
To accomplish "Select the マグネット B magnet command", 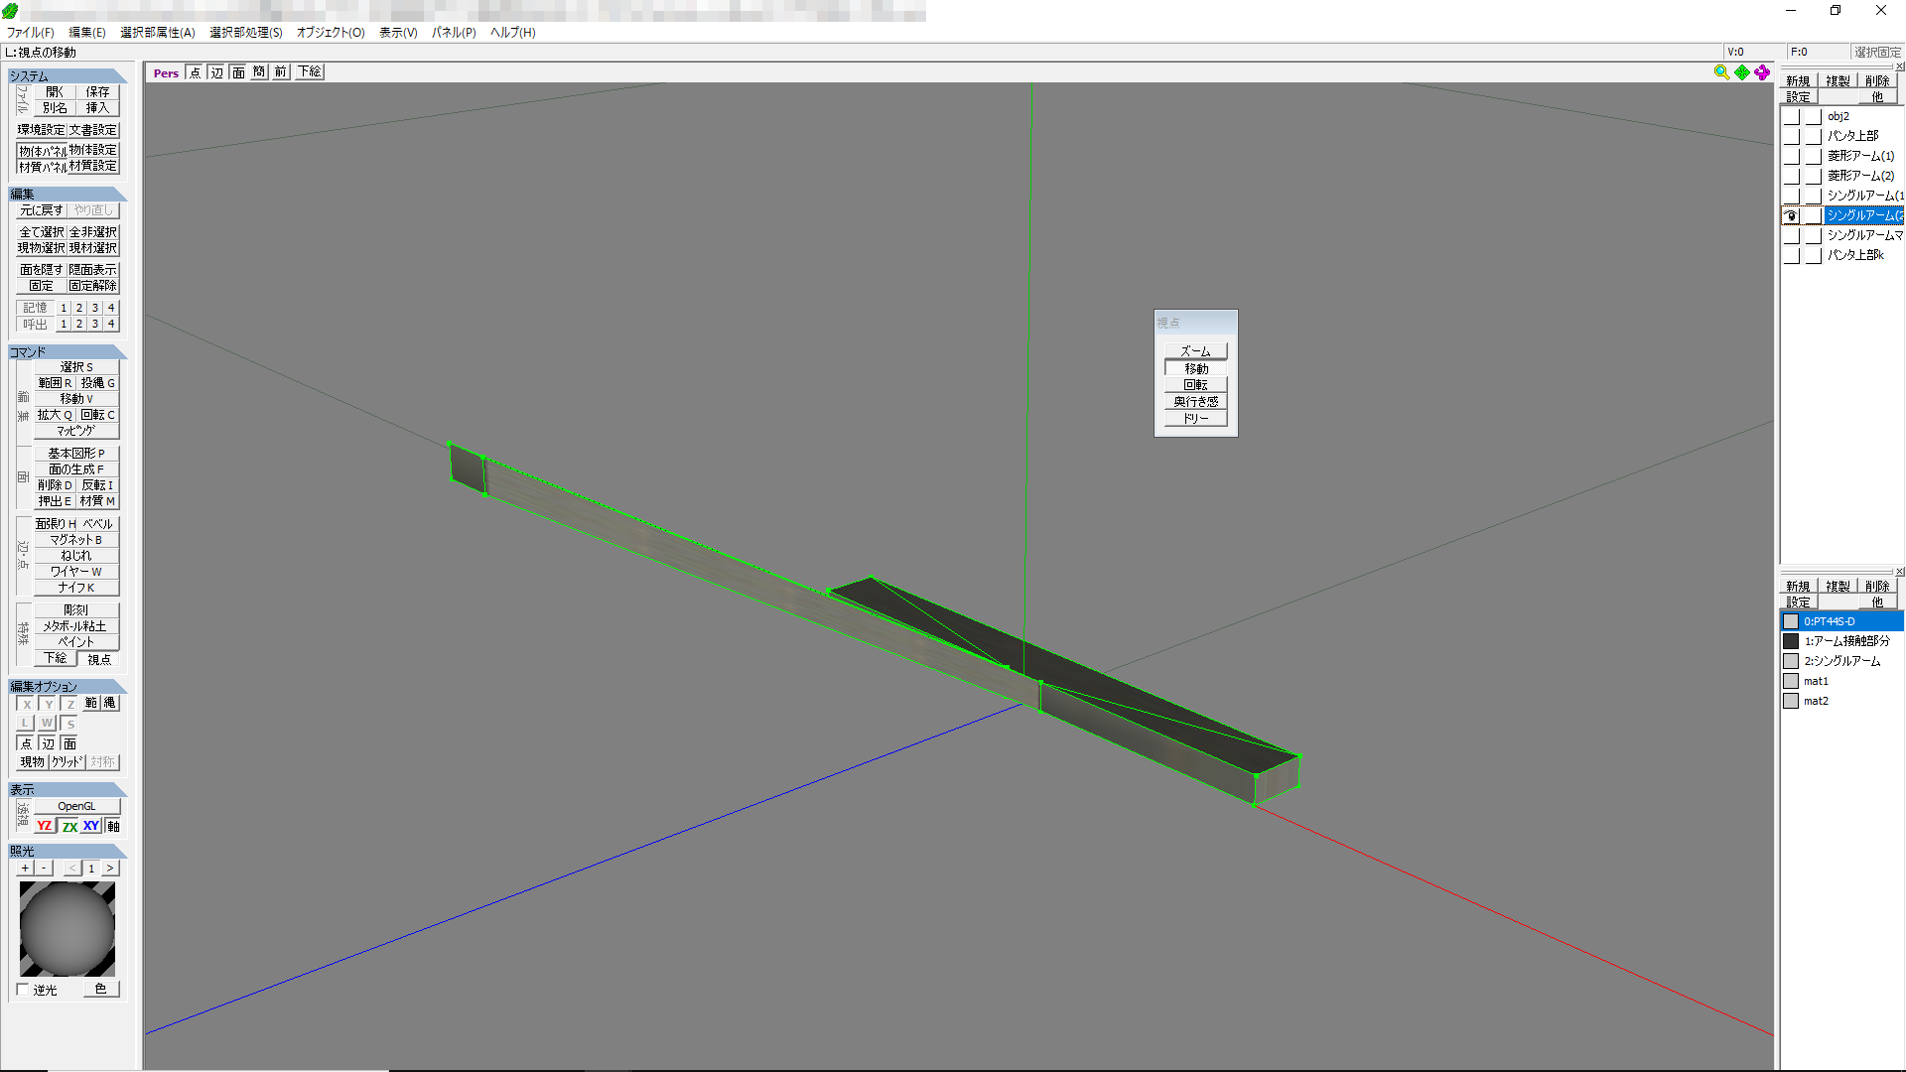I will [x=76, y=540].
